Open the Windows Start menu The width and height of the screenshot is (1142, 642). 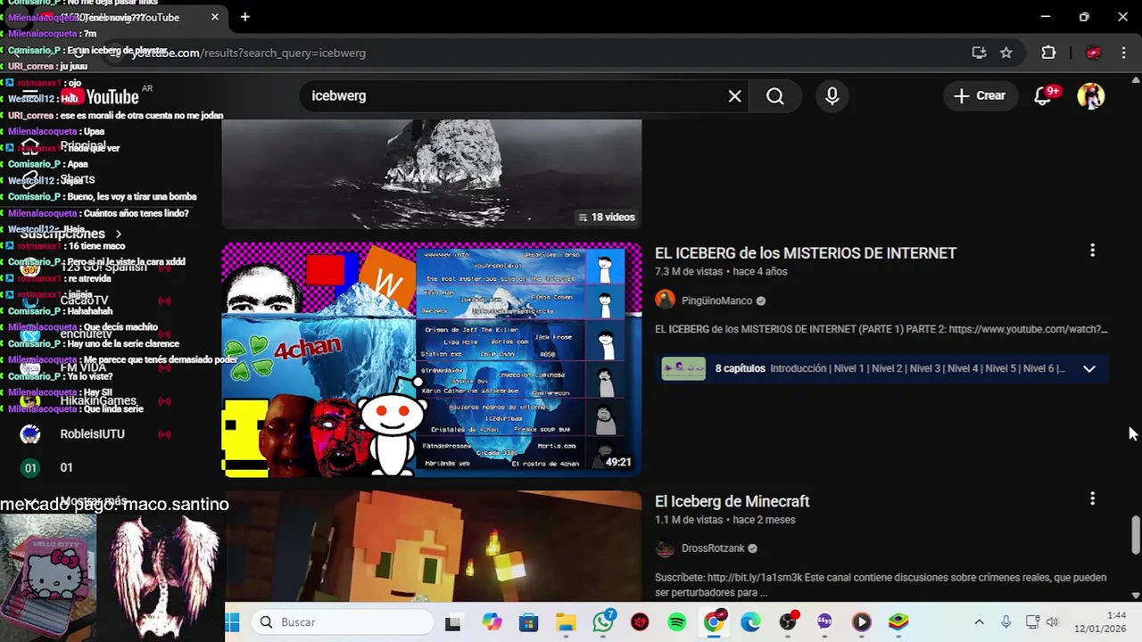pos(234,622)
